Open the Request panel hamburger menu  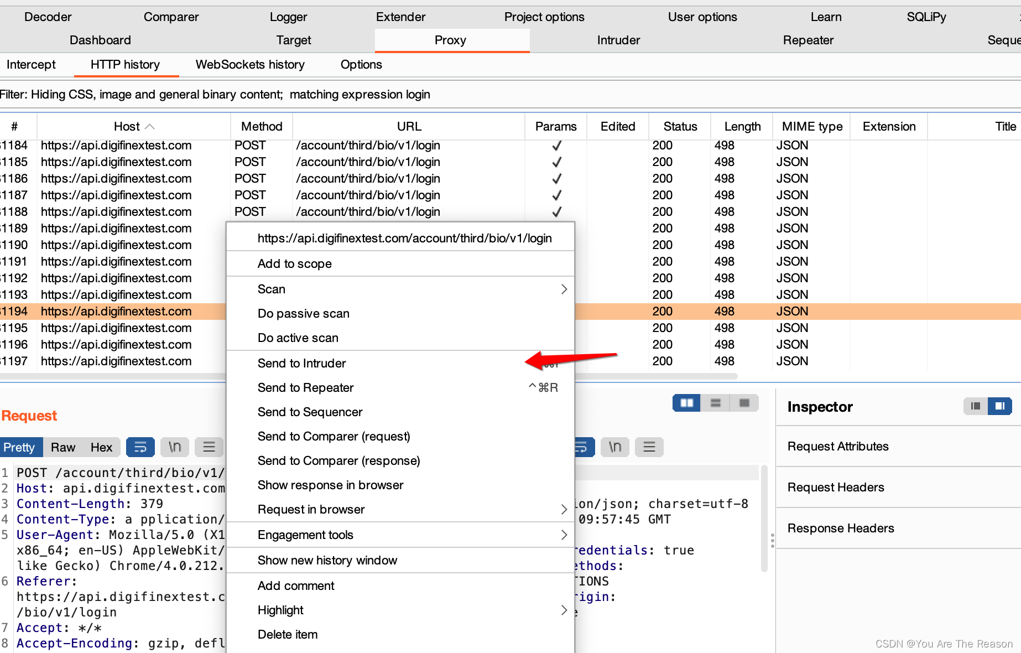(209, 447)
